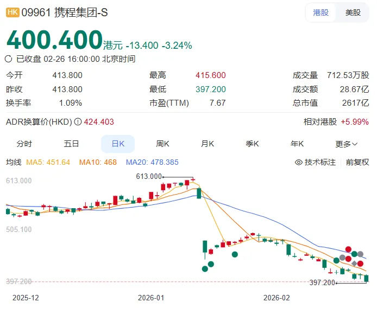Click the 505.100 price axis label
This screenshot has width=377, height=309.
(x=19, y=230)
